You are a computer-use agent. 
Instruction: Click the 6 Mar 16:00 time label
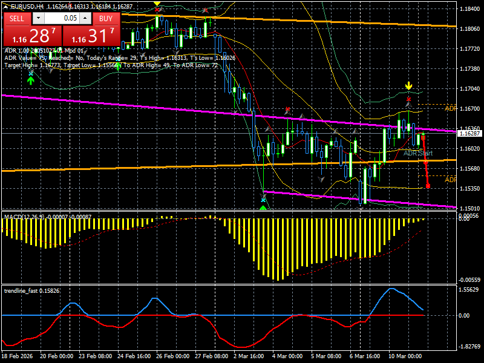point(365,356)
